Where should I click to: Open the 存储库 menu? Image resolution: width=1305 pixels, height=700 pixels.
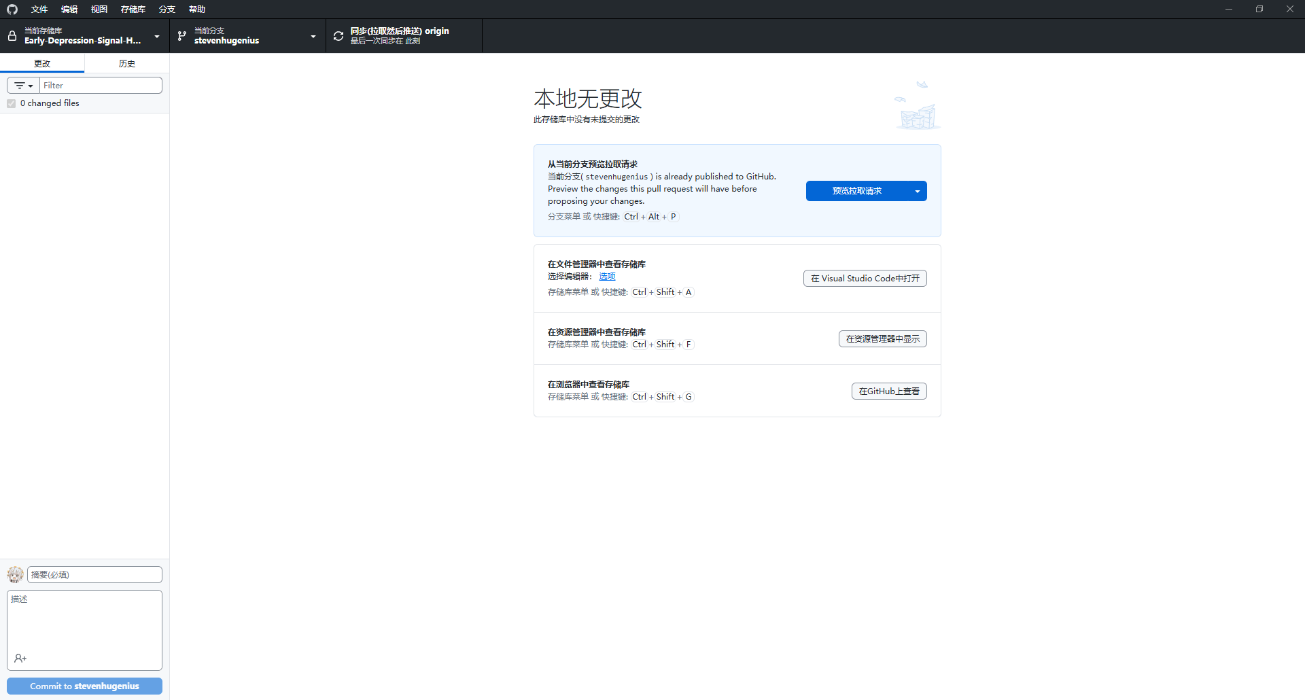pyautogui.click(x=133, y=10)
